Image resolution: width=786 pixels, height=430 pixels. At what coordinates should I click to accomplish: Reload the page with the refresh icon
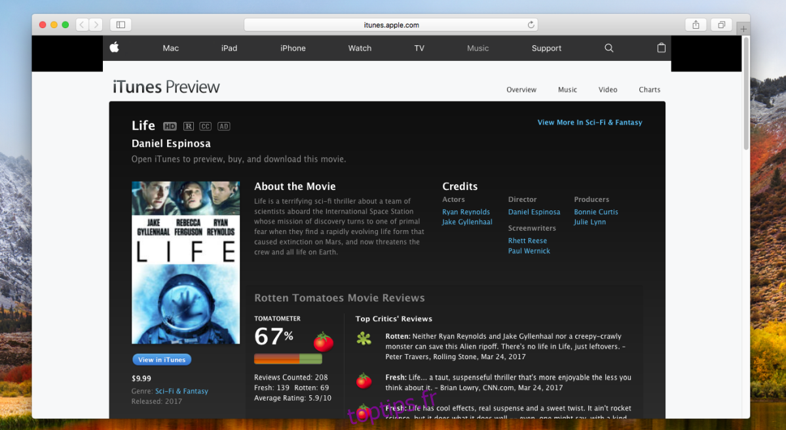[531, 25]
